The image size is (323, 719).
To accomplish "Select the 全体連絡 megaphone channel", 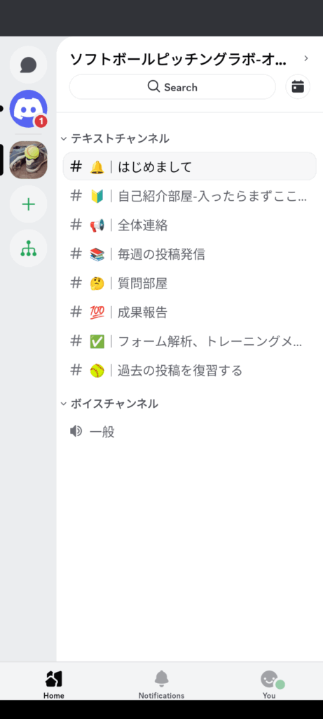I will (x=189, y=225).
